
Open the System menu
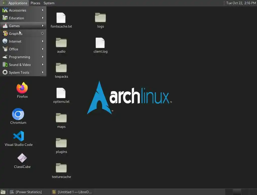(49, 3)
